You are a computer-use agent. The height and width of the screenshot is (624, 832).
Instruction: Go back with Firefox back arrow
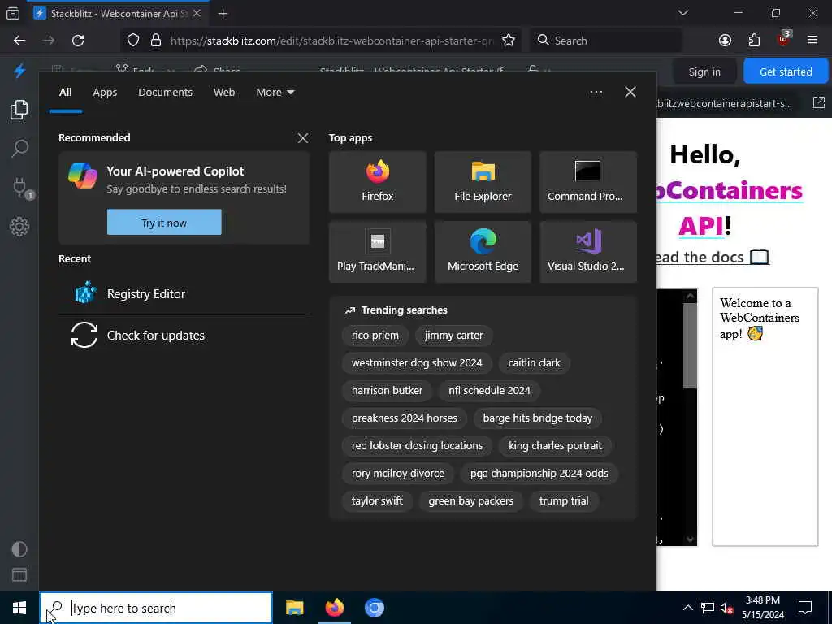(19, 41)
